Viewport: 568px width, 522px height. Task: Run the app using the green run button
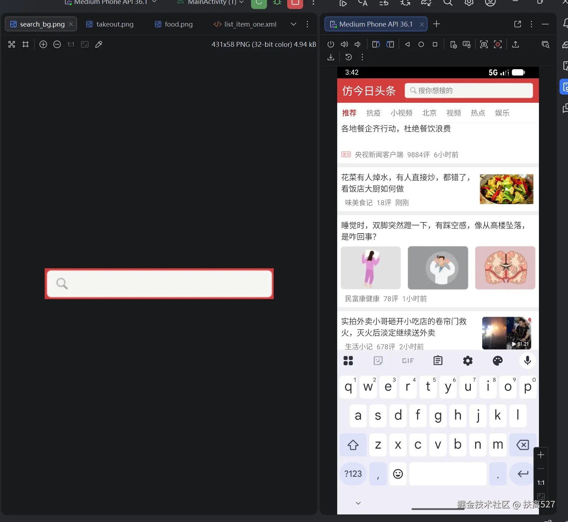click(258, 4)
